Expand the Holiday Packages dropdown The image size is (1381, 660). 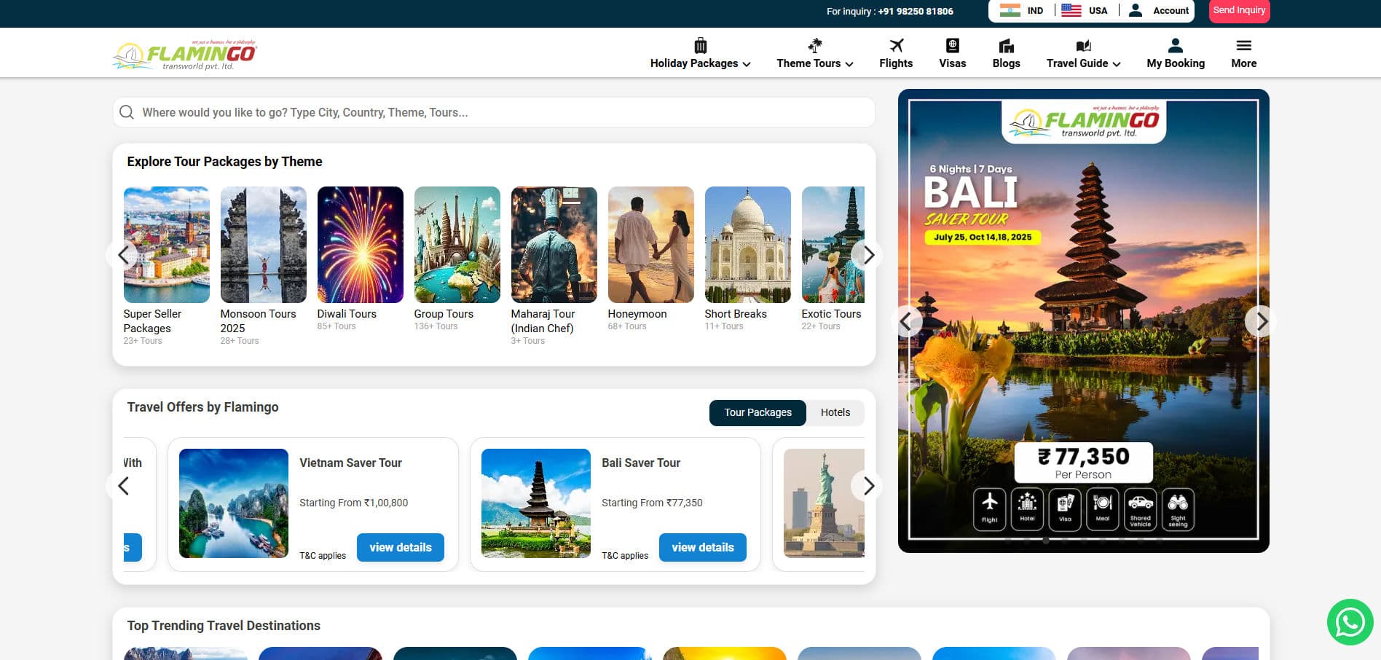coord(700,63)
